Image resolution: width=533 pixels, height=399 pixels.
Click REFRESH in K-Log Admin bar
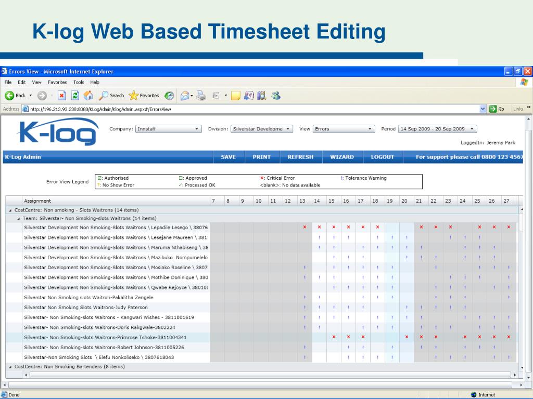point(300,157)
